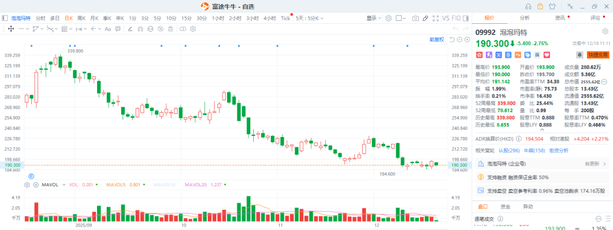613x230 pixels.
Task: Select the 日K chart period
Action: [x=69, y=18]
